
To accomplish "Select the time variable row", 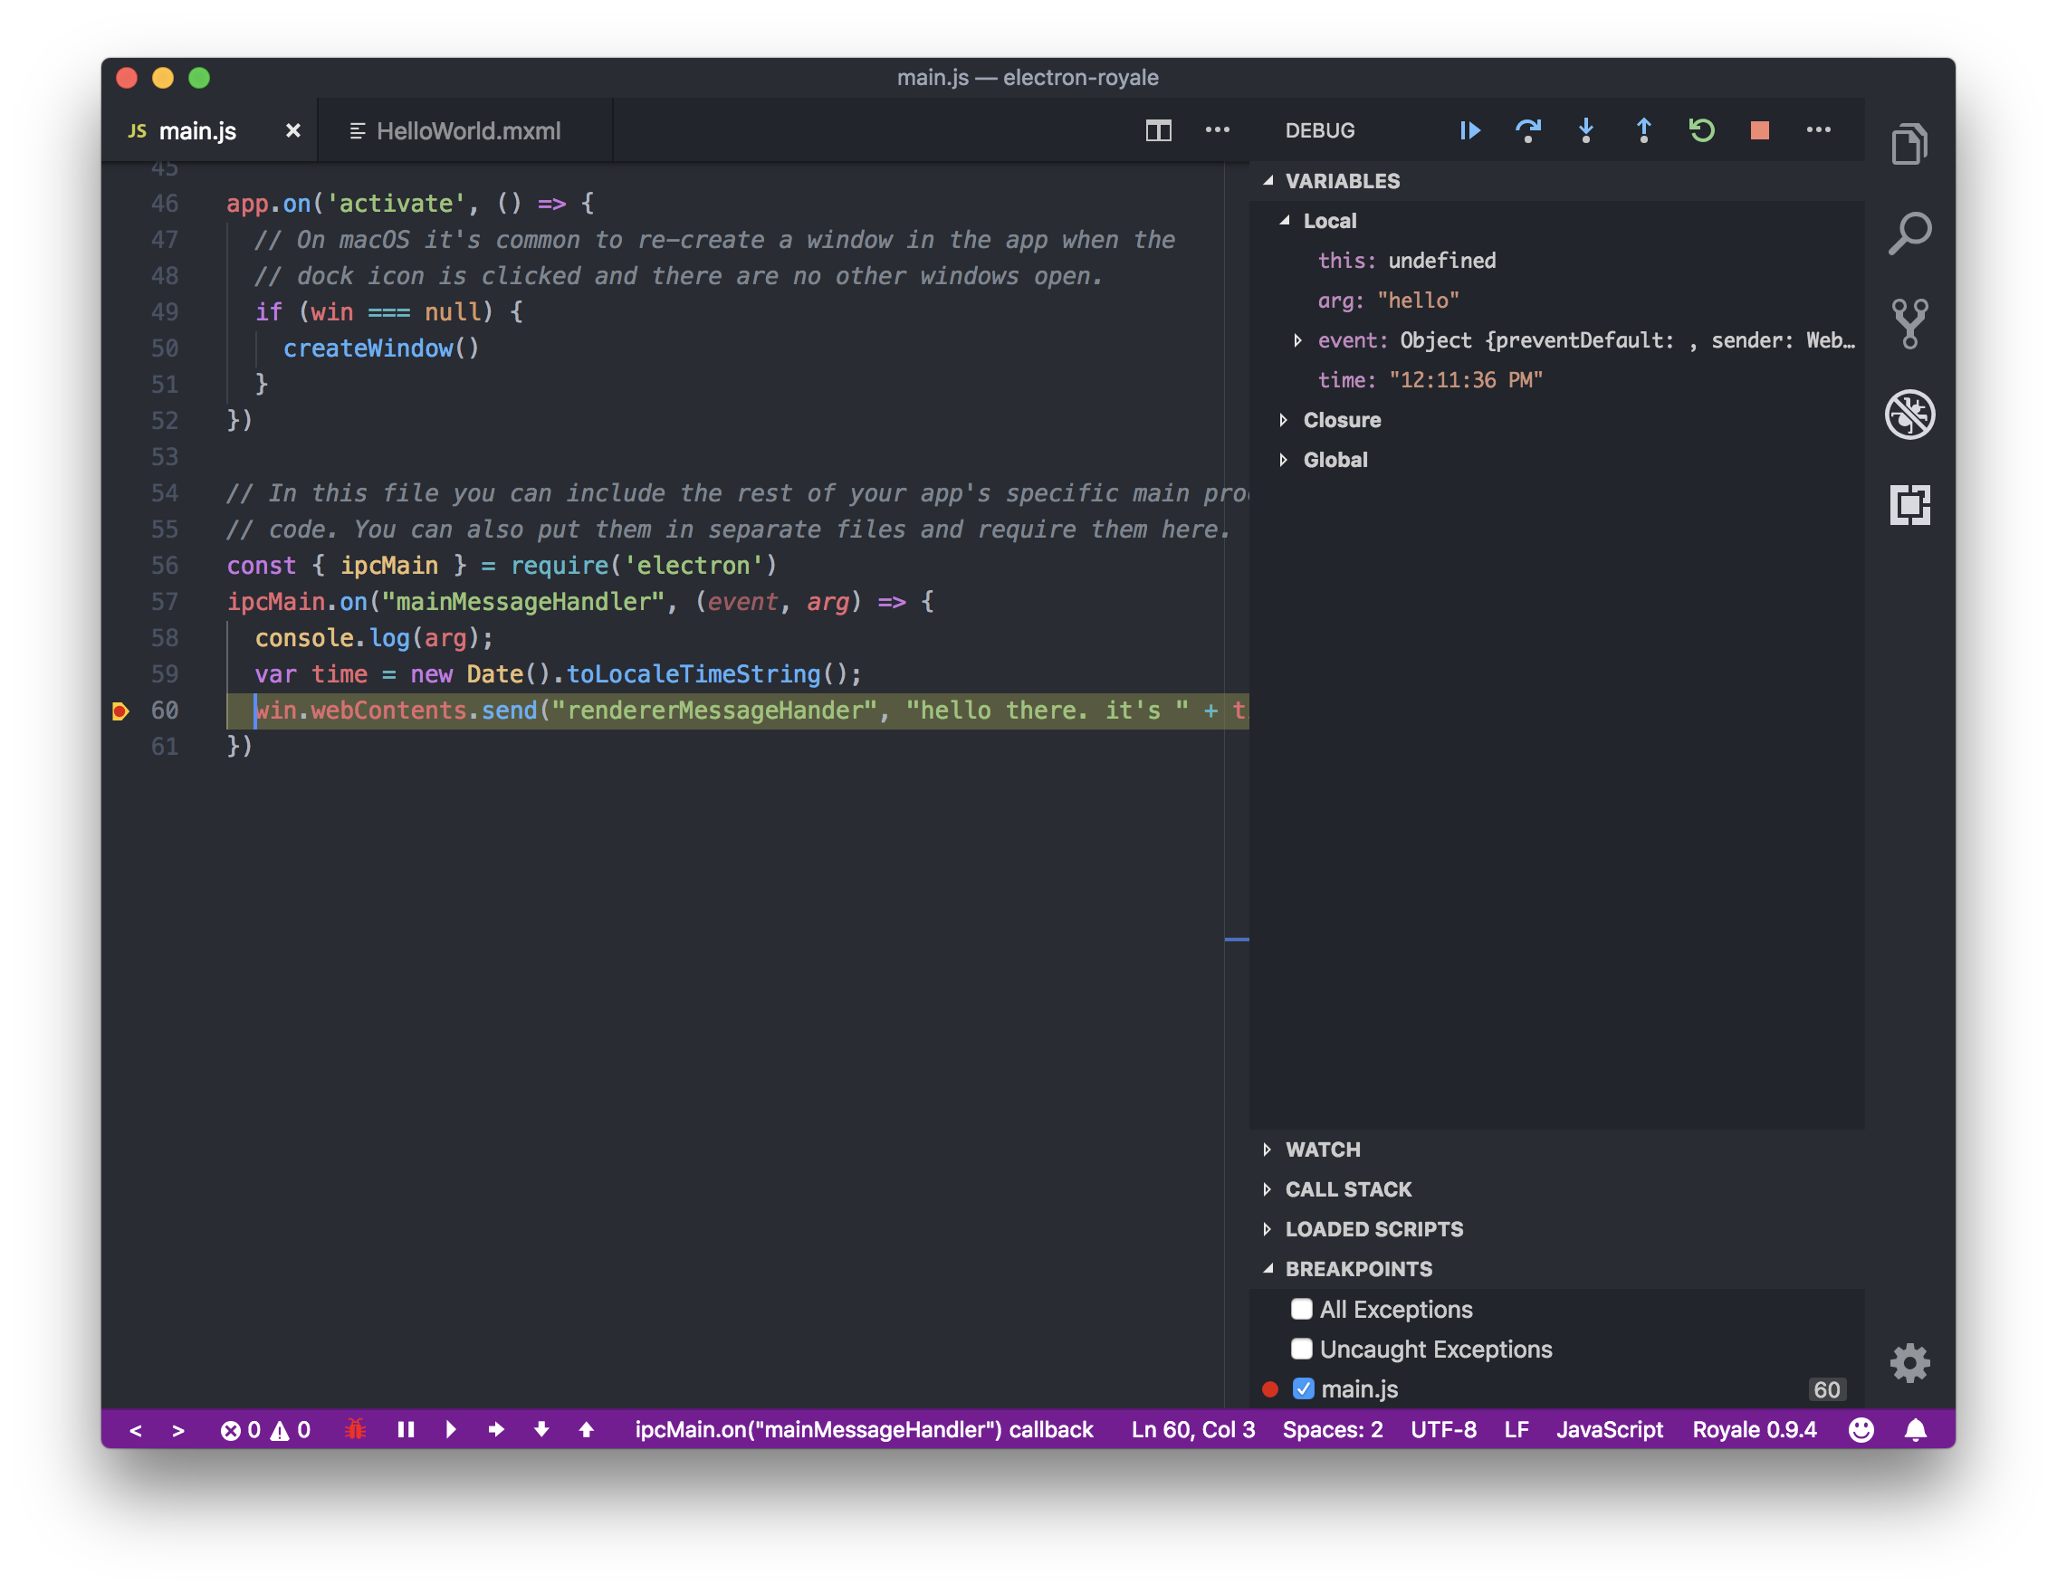I will pyautogui.click(x=1557, y=379).
